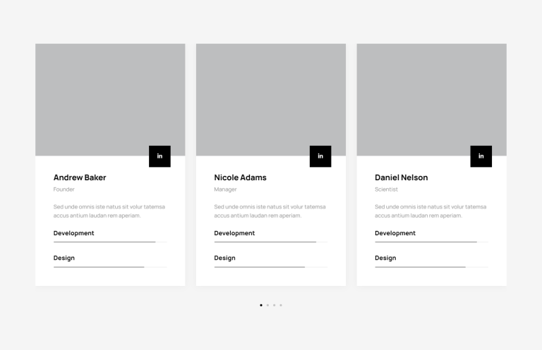Click Andrew Baker's photo placeholder
This screenshot has width=542, height=350.
[x=110, y=100]
